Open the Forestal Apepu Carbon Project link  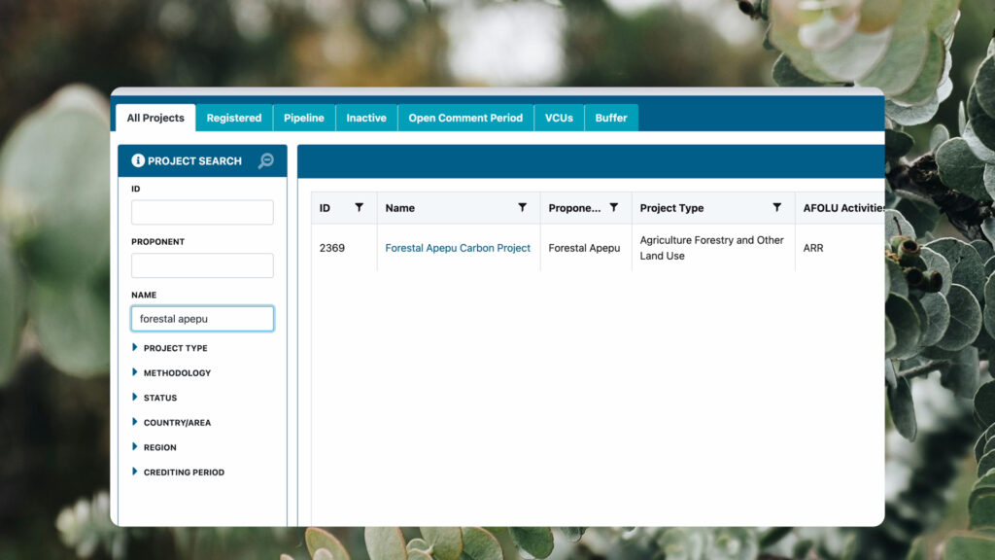coord(458,248)
